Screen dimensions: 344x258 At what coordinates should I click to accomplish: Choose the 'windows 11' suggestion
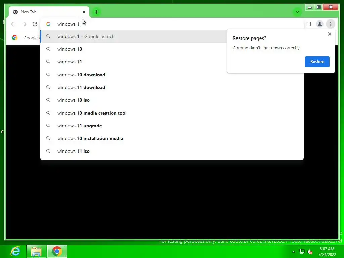click(x=172, y=62)
